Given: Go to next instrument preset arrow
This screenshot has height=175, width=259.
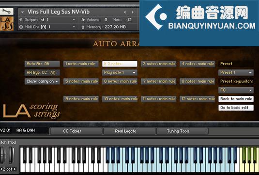Looking at the screenshot, I should [133, 12].
